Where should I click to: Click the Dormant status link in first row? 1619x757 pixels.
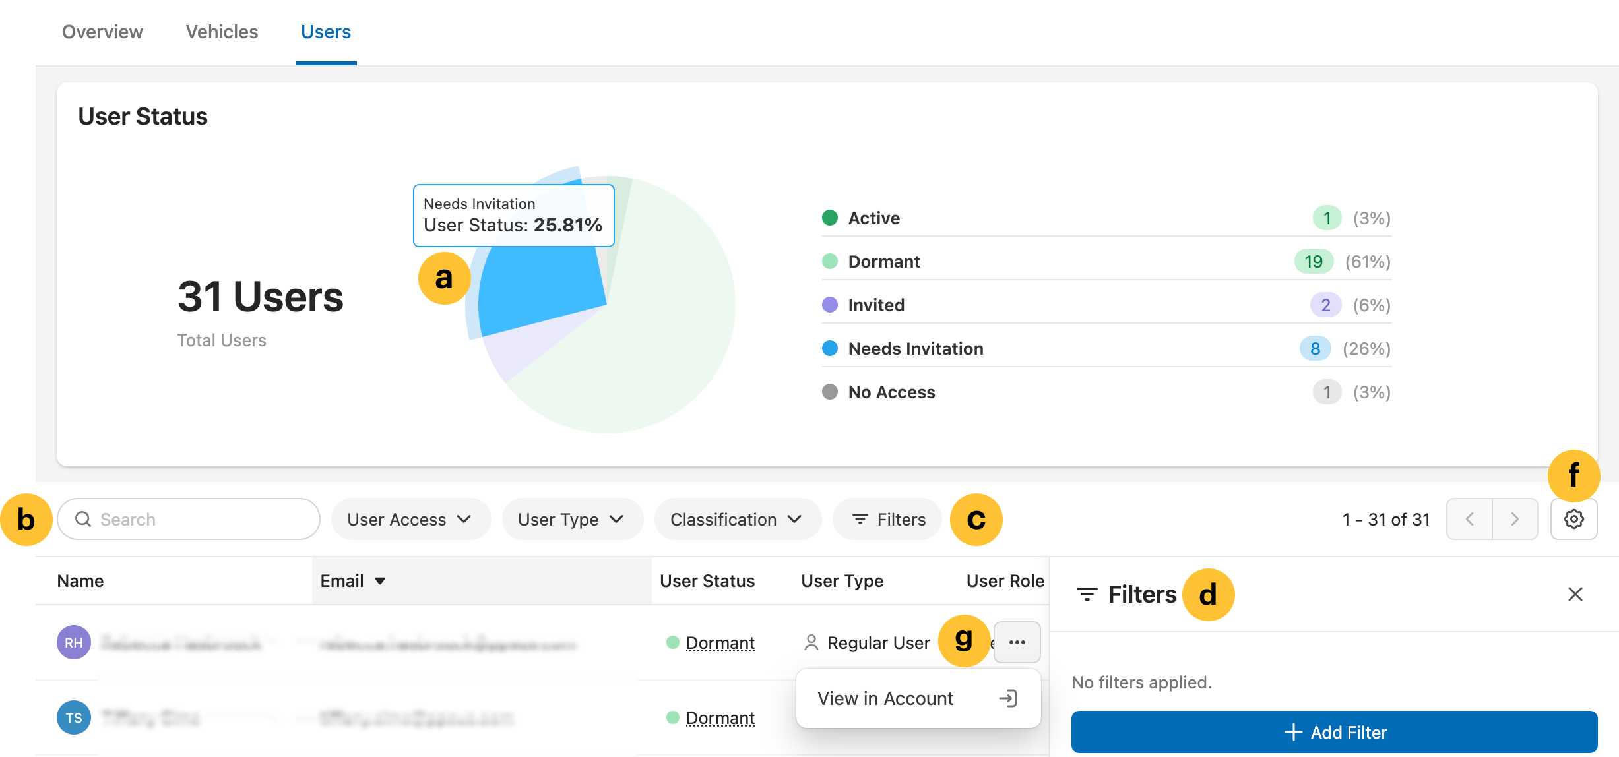click(720, 642)
